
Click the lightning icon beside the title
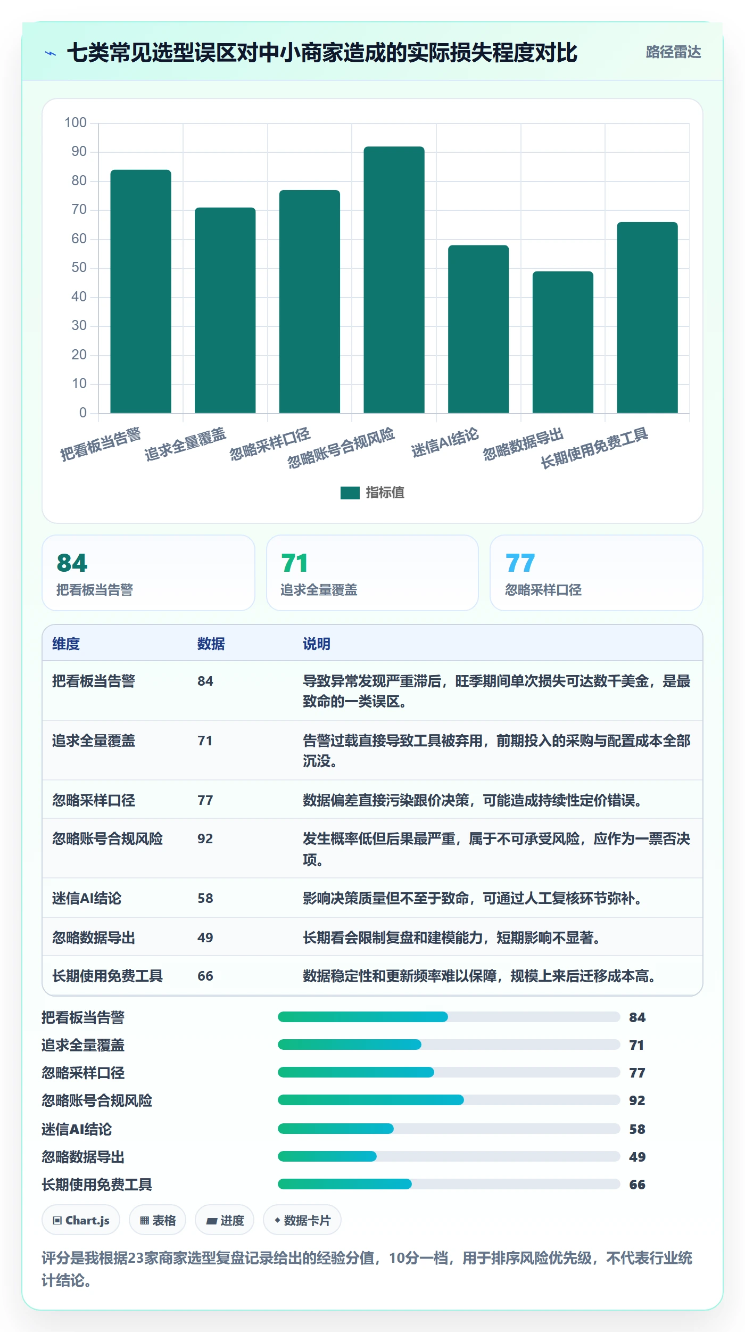pos(51,53)
